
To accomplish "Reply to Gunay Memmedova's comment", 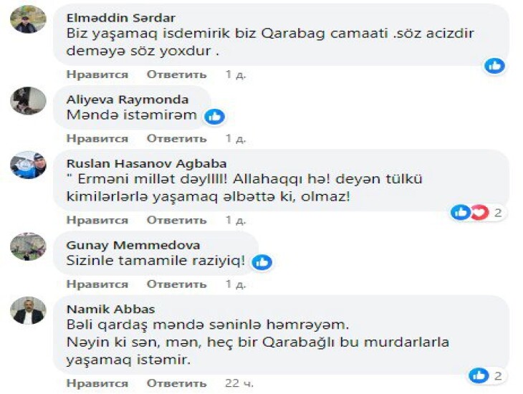I will coord(176,284).
